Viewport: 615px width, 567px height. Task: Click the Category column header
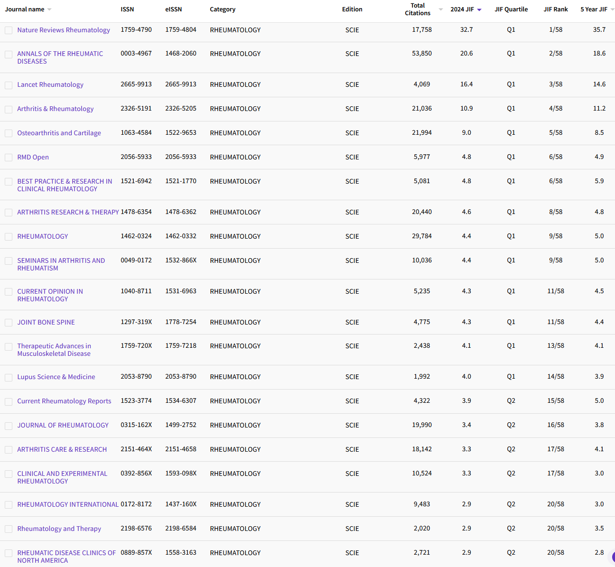coord(223,9)
